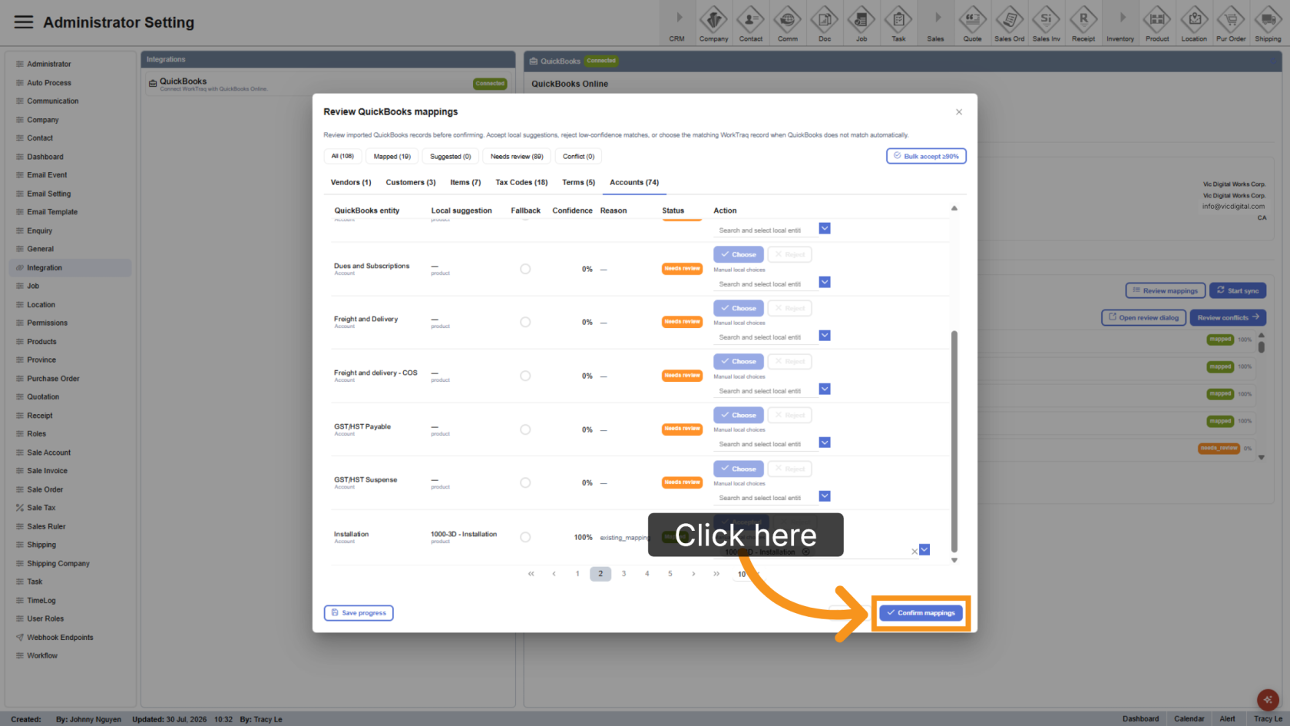Open the Sales Ord module icon
Screen dimensions: 1290x726
pos(1009,23)
